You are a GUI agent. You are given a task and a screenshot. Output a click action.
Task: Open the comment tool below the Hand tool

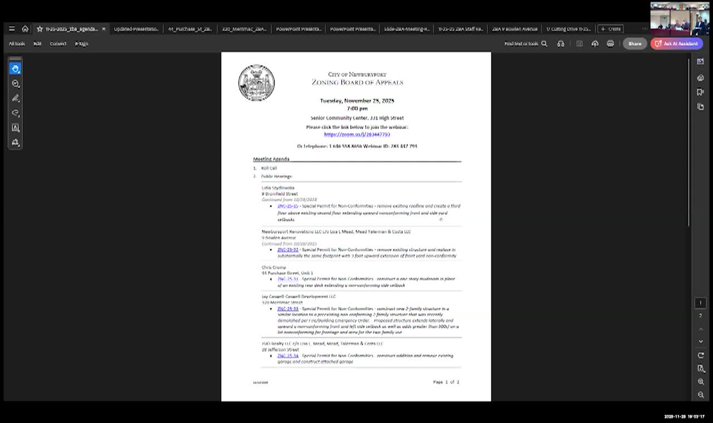pos(16,83)
